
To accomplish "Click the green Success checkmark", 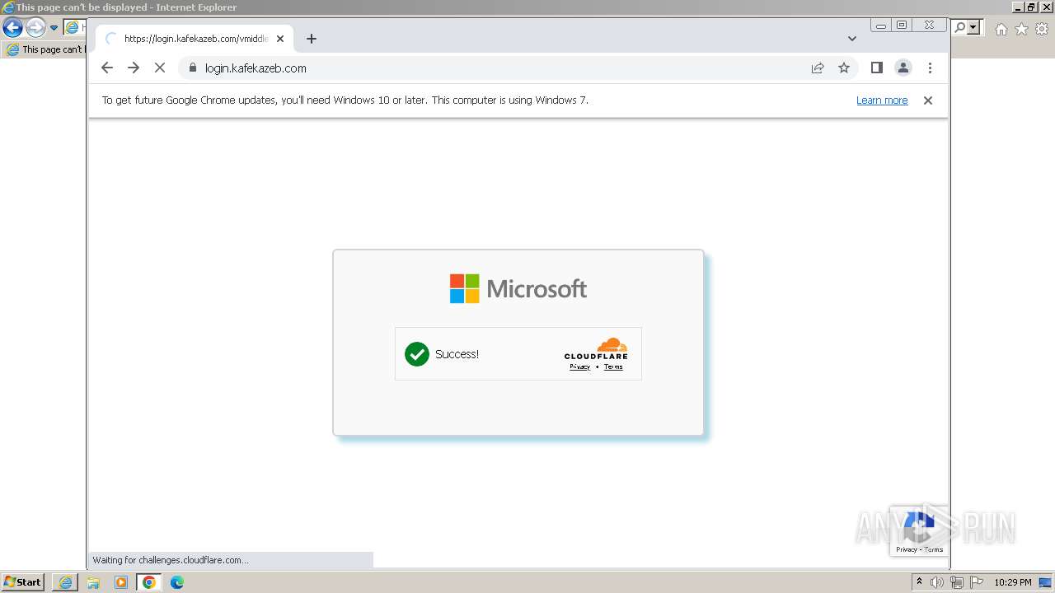I will tap(417, 354).
